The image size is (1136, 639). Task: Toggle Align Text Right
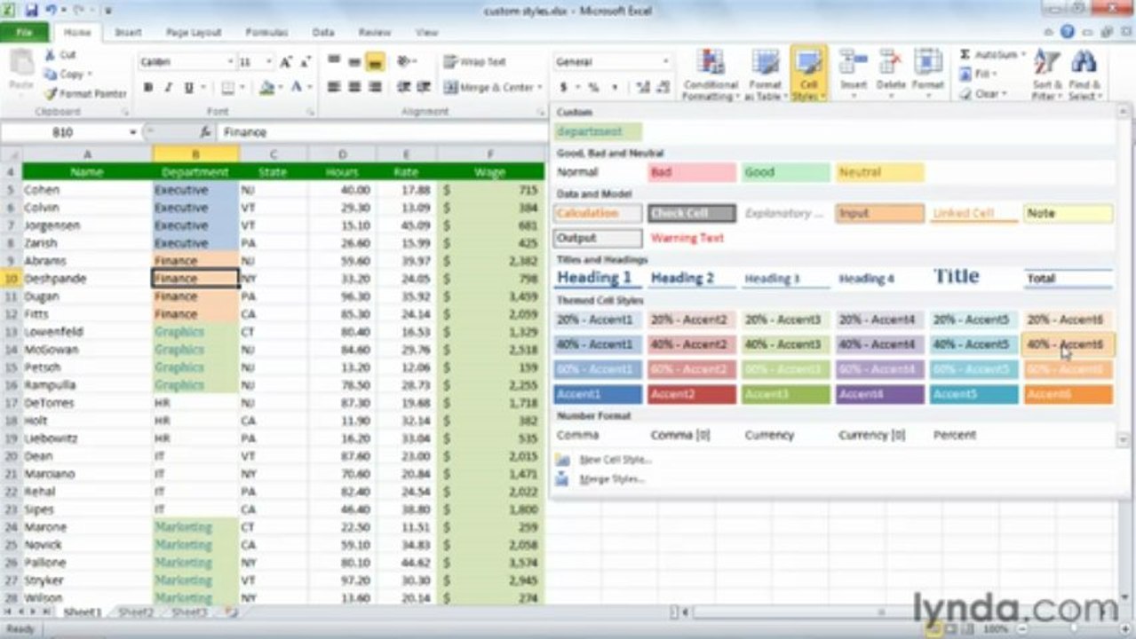tap(375, 87)
